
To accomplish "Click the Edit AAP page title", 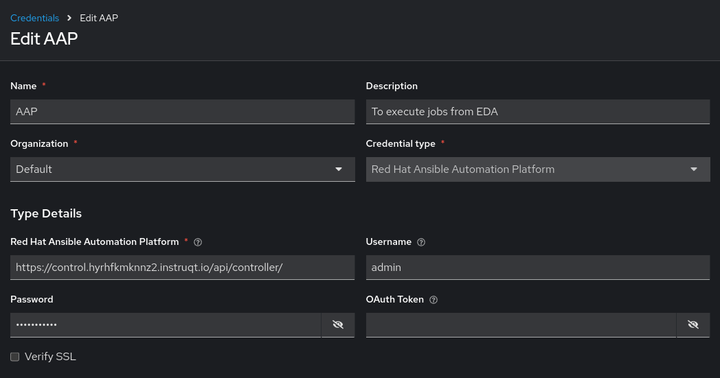I will (44, 38).
